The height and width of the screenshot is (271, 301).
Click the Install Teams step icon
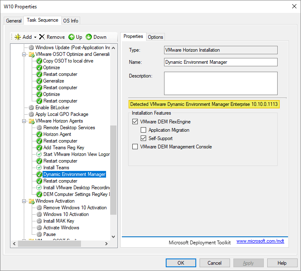39,168
